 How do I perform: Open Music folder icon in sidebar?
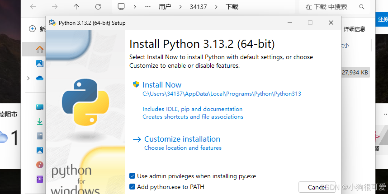coord(40,165)
